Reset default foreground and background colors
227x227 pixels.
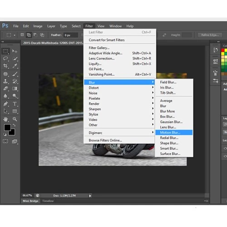(x=5, y=134)
